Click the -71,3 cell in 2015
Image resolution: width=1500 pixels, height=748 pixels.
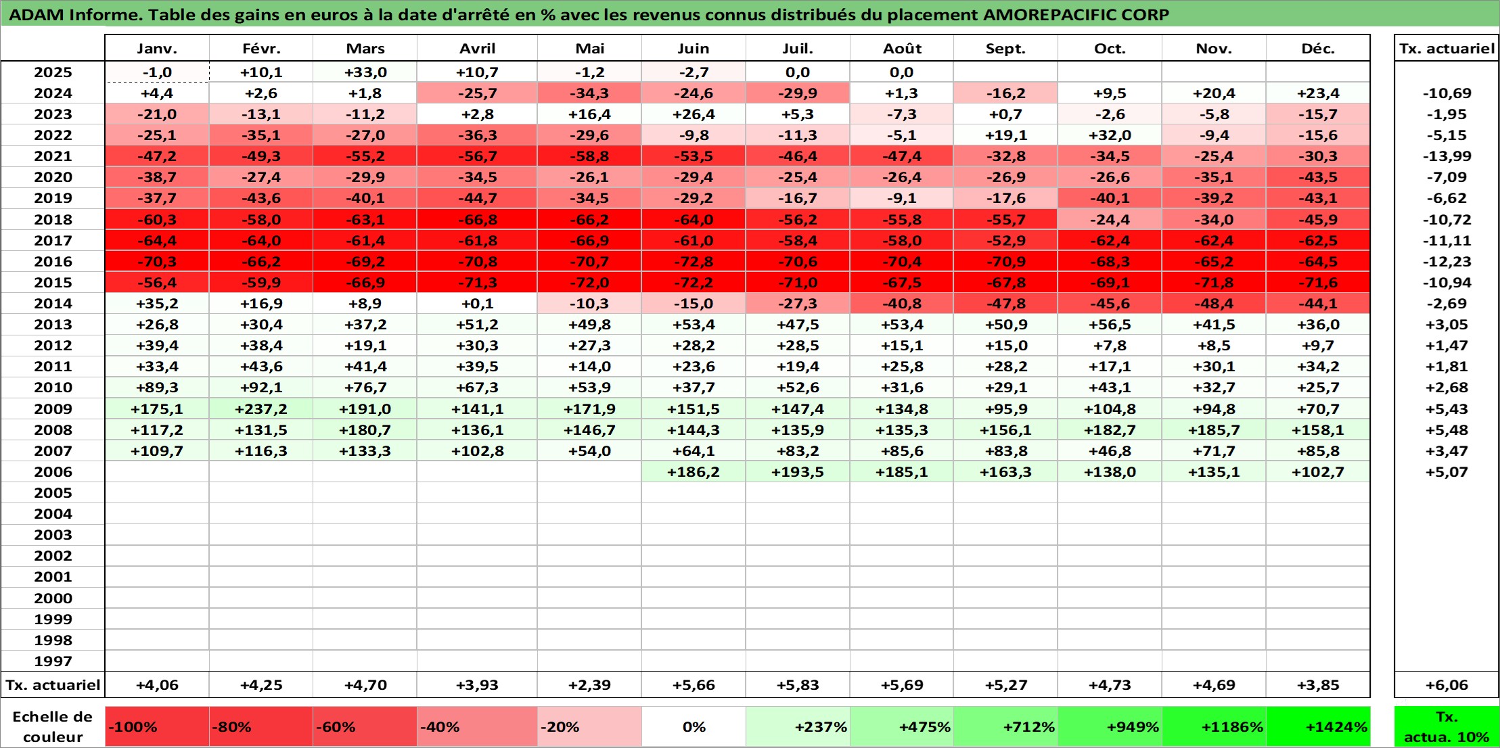pos(477,283)
